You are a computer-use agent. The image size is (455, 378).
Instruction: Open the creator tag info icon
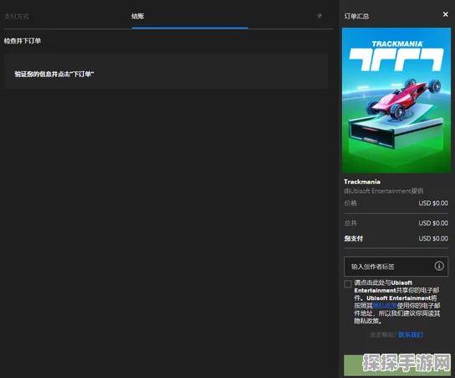(439, 266)
